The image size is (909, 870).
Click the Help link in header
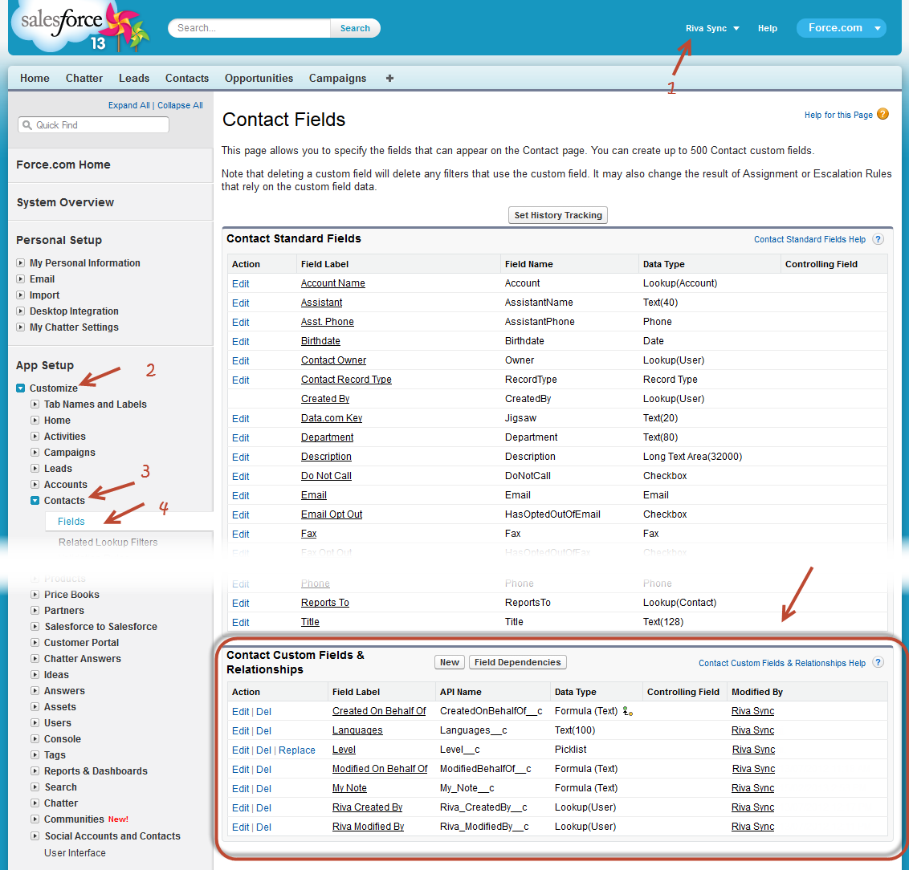(767, 28)
